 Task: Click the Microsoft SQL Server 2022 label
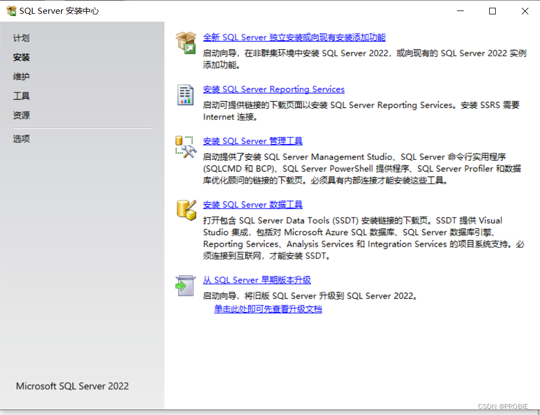tap(72, 386)
